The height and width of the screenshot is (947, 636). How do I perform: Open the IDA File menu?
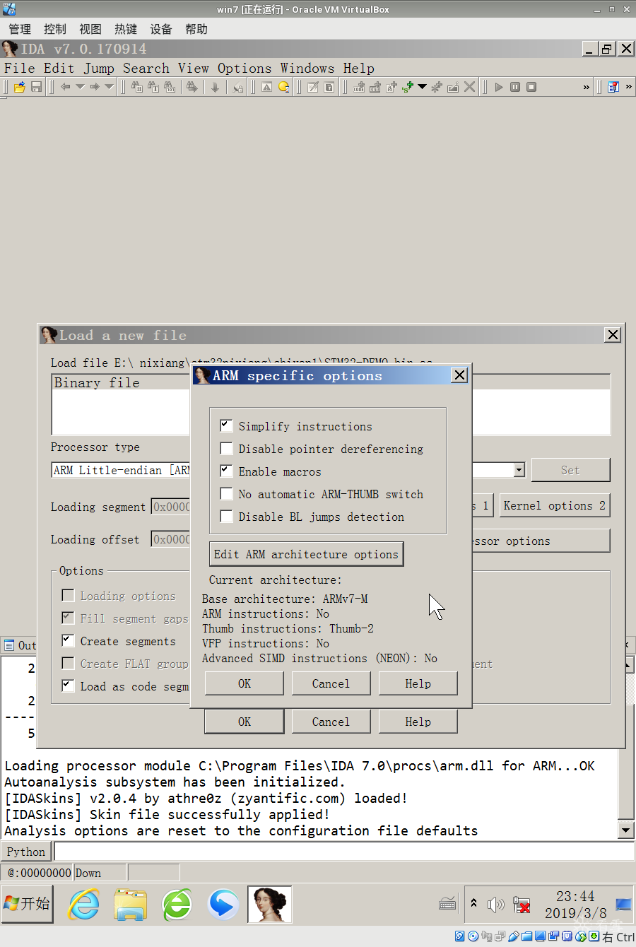click(19, 69)
